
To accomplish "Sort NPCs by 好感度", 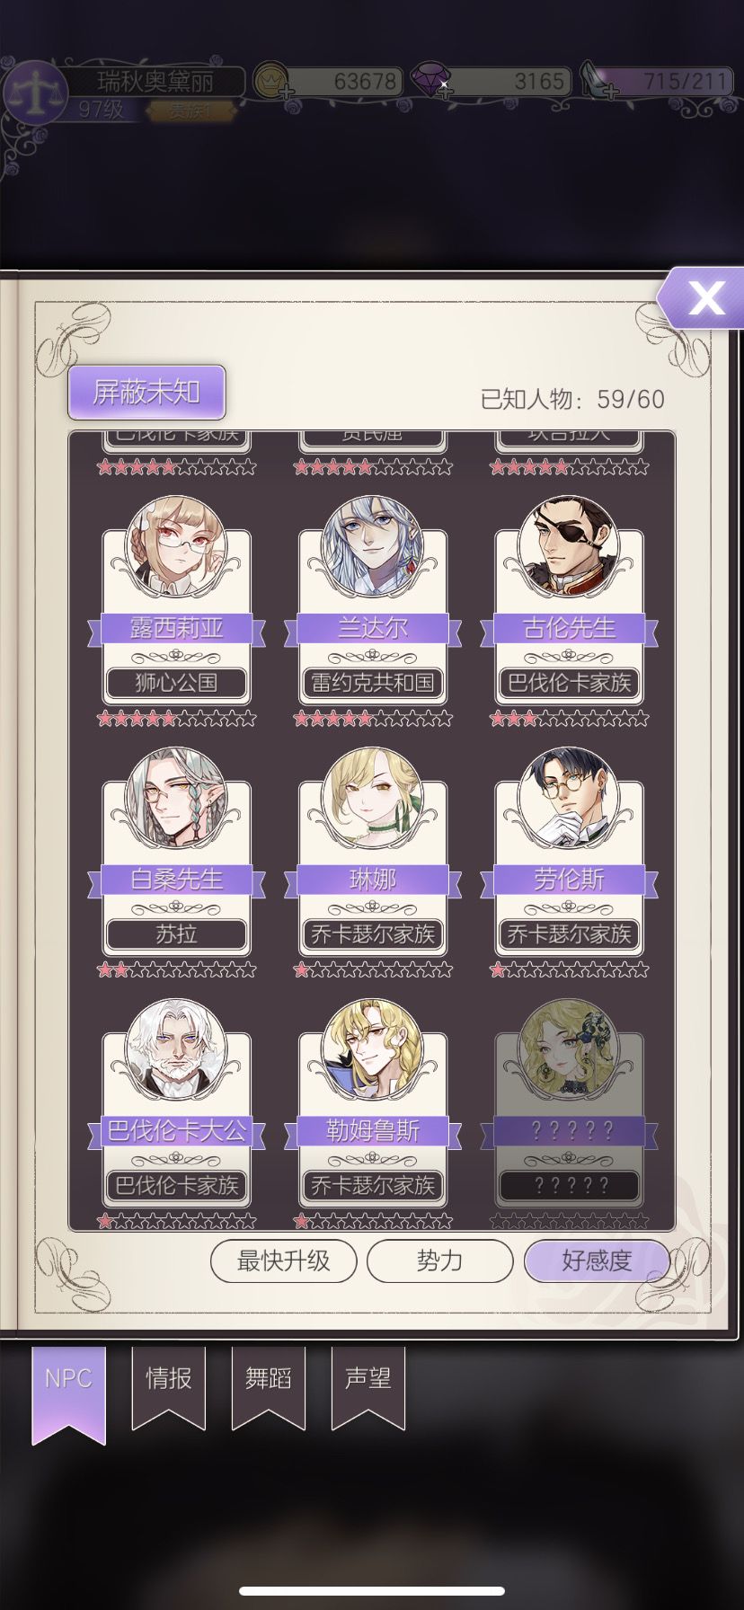I will click(597, 1261).
